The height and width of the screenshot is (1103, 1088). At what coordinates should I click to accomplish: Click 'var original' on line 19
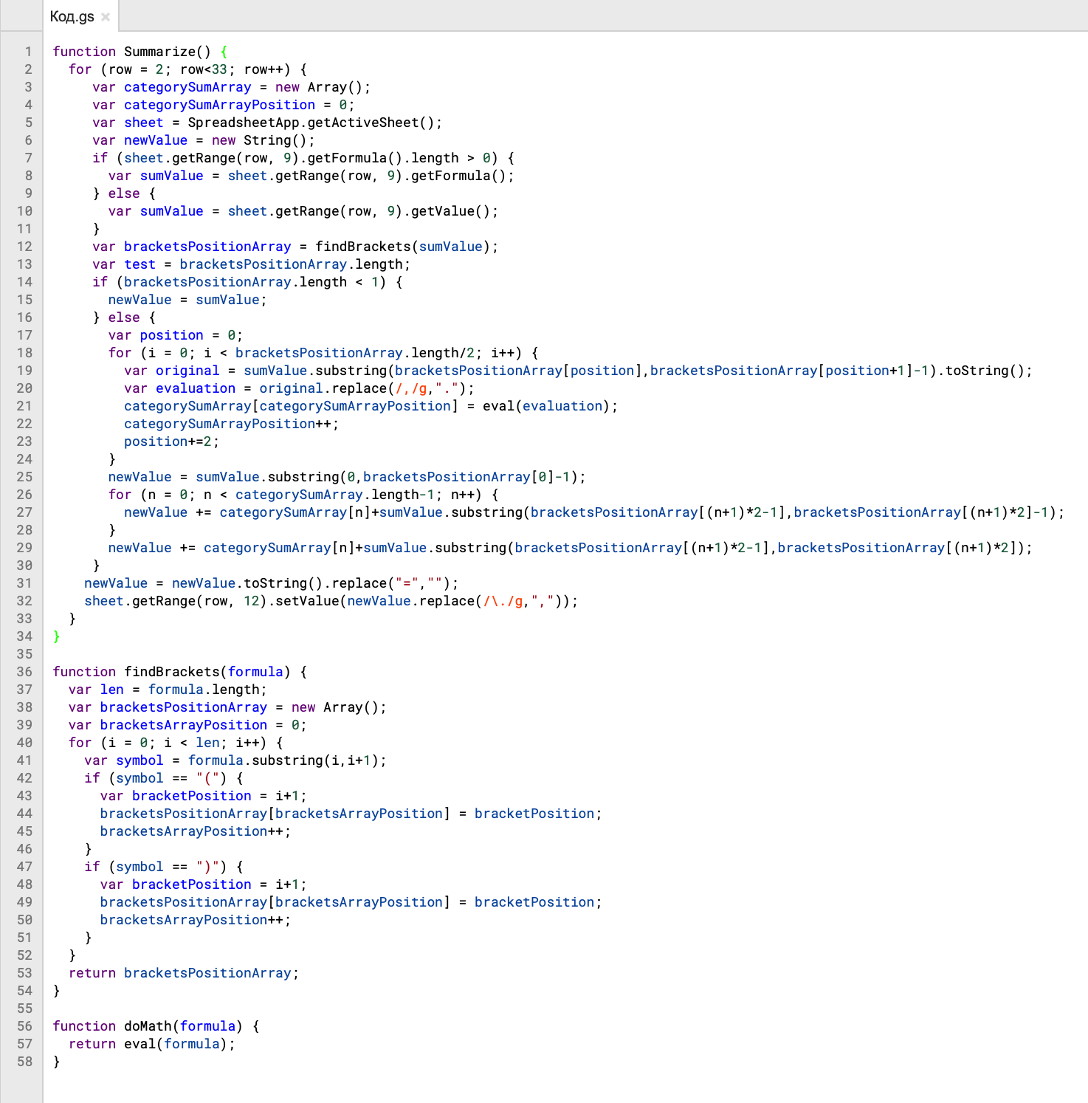(x=171, y=371)
